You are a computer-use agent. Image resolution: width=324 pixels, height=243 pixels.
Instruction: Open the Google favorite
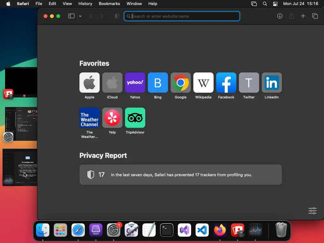[x=181, y=83]
